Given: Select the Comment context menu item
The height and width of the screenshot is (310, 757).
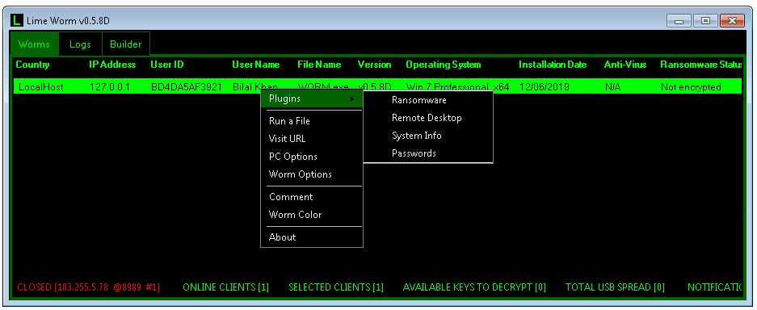Looking at the screenshot, I should [x=291, y=197].
